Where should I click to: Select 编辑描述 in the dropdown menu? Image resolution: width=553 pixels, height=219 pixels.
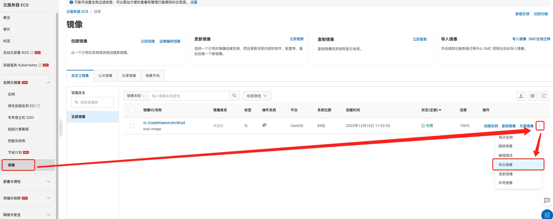coord(506,156)
